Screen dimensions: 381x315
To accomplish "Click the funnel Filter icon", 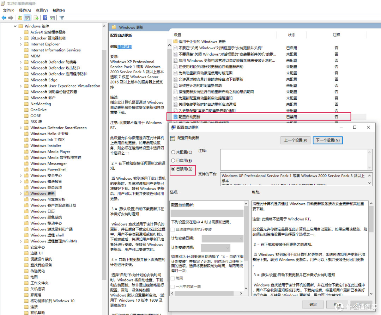I will coord(62,18).
